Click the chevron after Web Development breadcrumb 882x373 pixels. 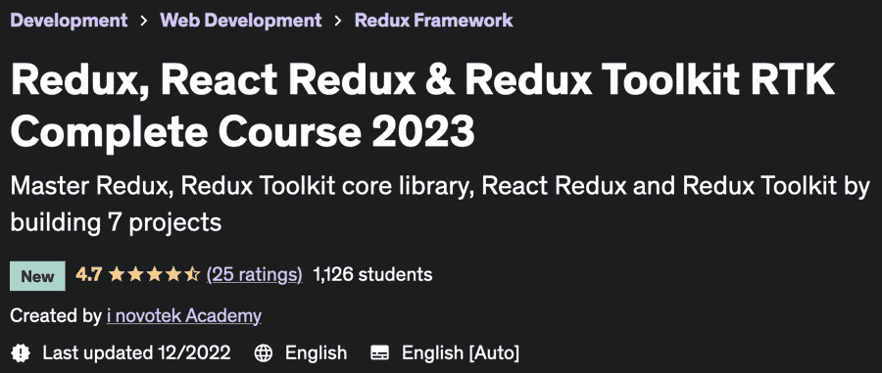[x=338, y=21]
